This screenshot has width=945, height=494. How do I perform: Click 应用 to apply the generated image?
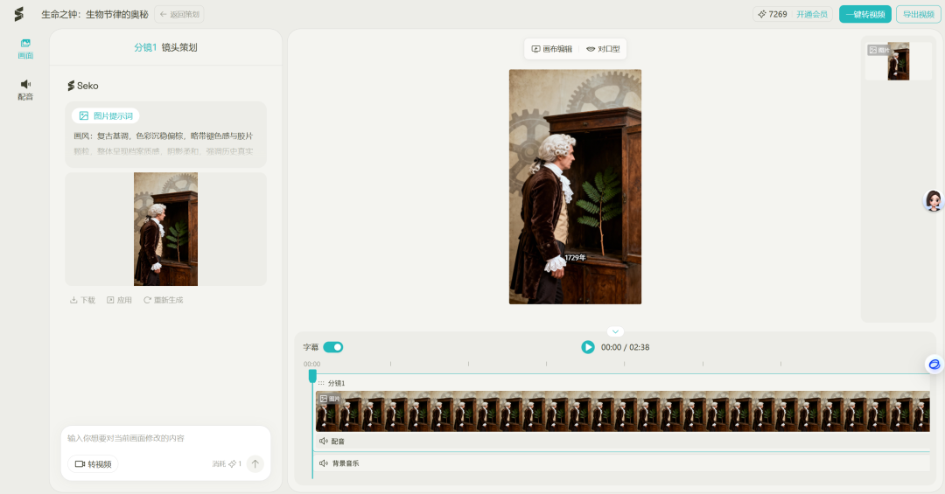[119, 300]
